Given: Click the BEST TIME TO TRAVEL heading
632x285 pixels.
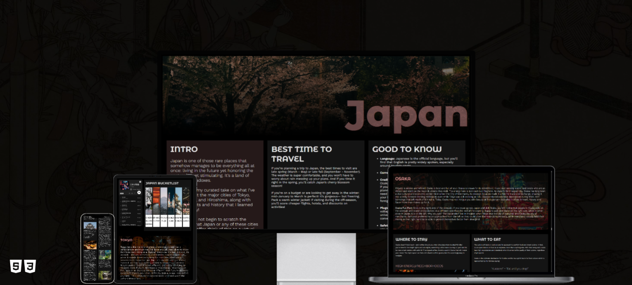Looking at the screenshot, I should [301, 154].
